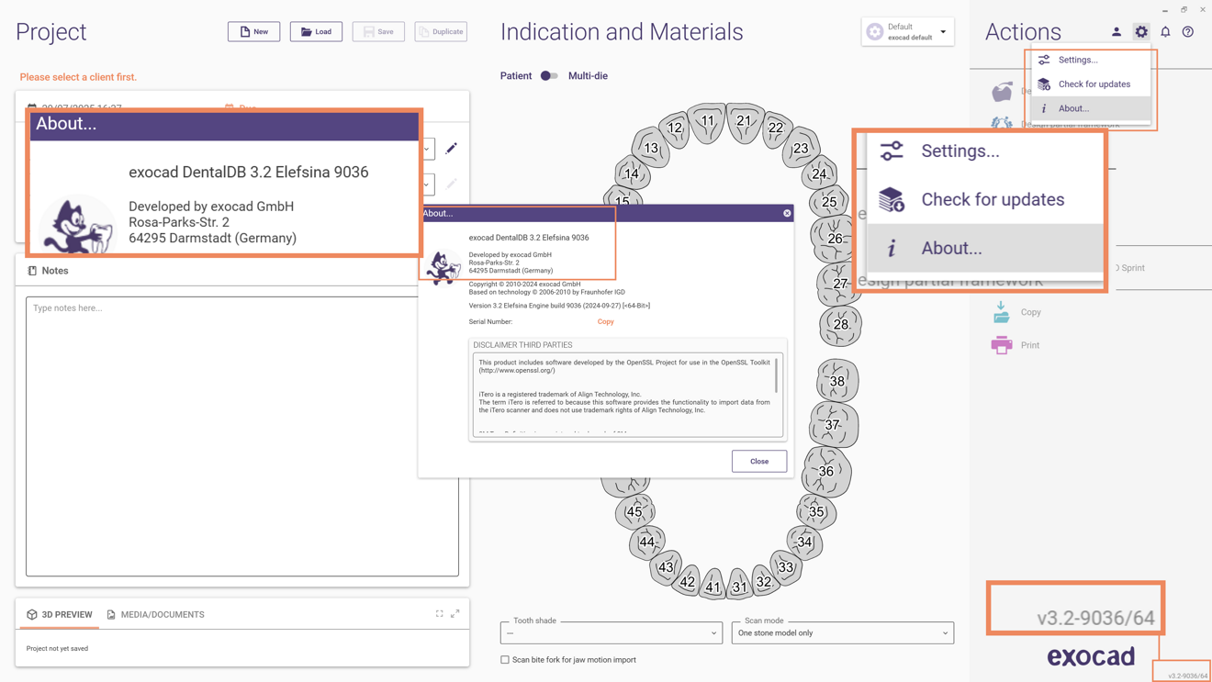Click the pencil edit icon in Project panel

[x=450, y=148]
